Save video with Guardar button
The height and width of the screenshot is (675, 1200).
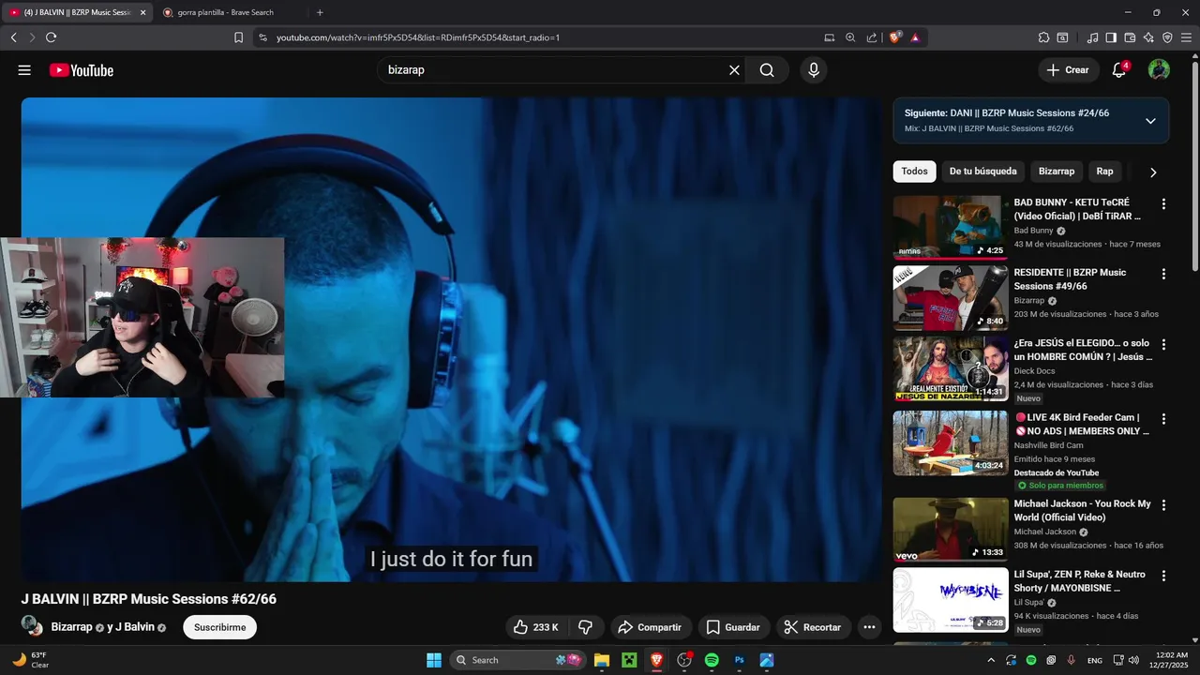(x=733, y=627)
